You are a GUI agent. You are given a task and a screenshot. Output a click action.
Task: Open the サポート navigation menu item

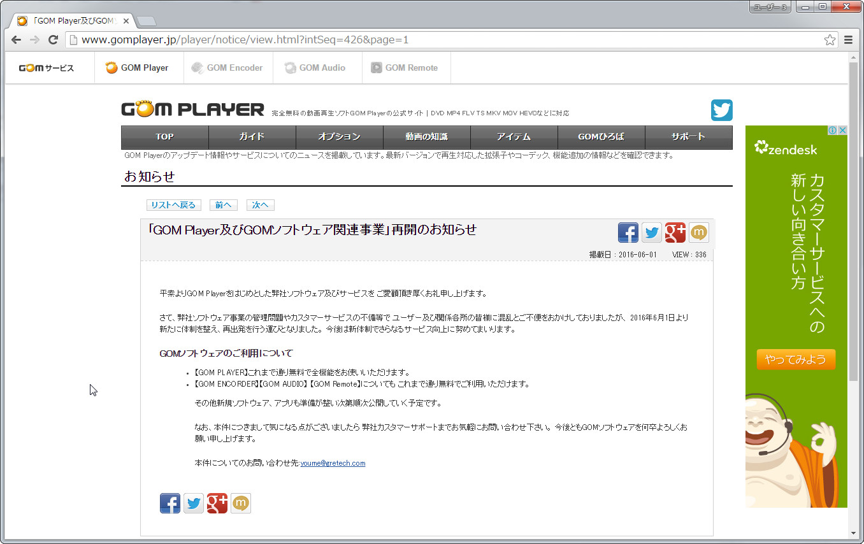click(689, 136)
